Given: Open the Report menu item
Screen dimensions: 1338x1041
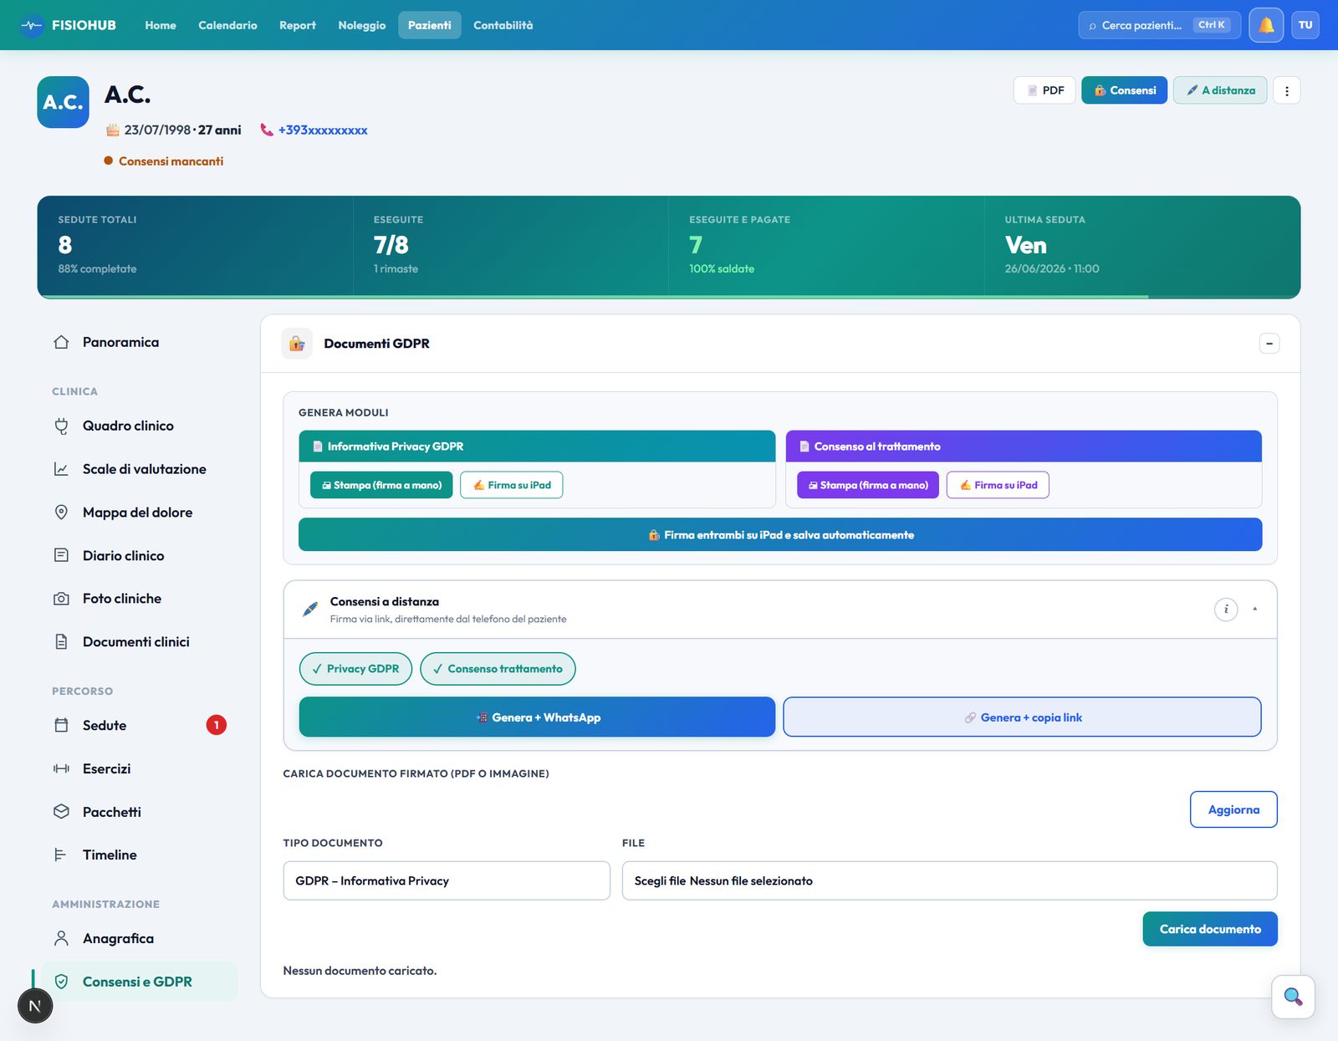Looking at the screenshot, I should tap(298, 25).
